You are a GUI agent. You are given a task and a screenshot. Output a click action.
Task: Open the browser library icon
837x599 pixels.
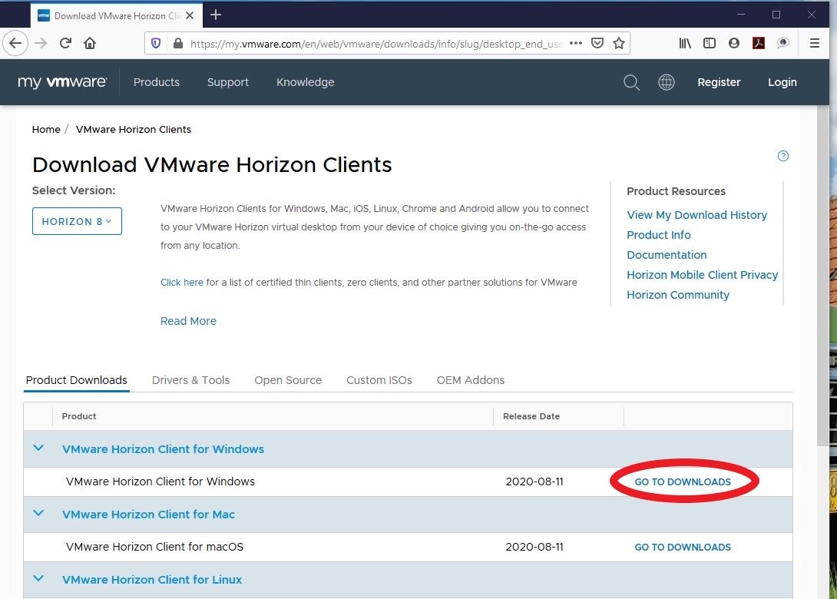[x=685, y=43]
